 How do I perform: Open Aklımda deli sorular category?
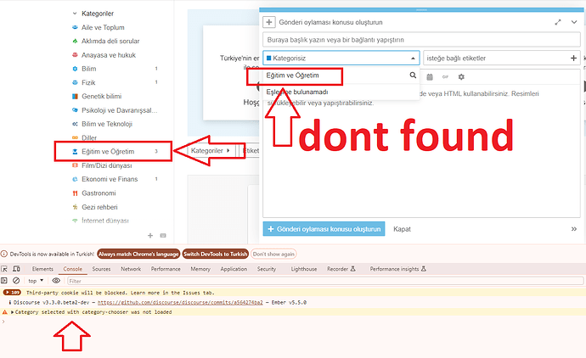pyautogui.click(x=110, y=41)
